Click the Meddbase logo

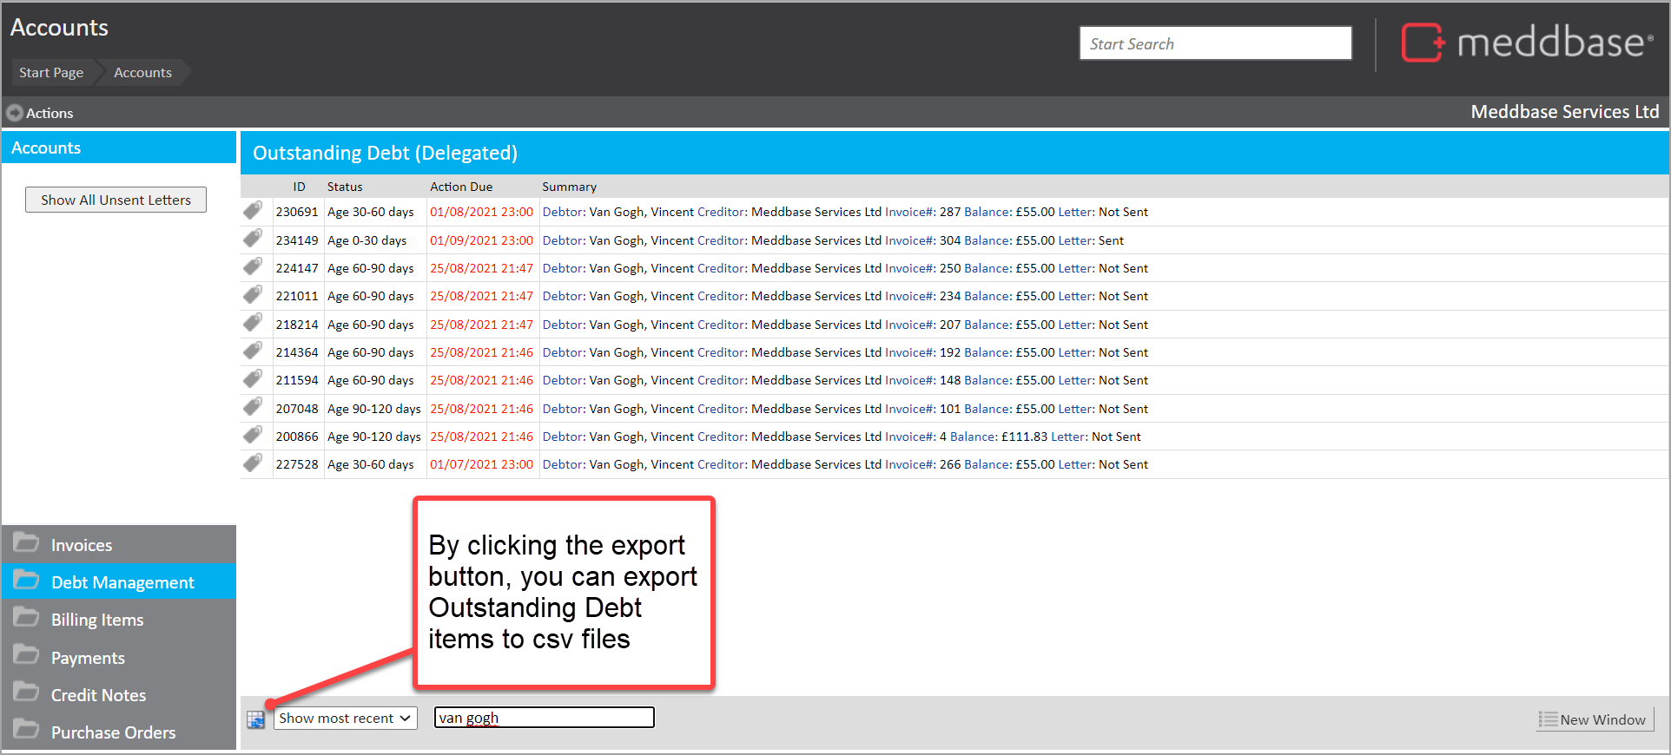(1527, 43)
